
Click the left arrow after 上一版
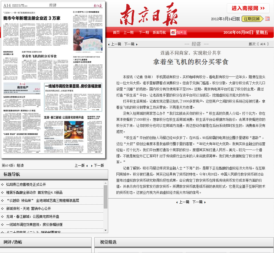pyautogui.click(x=87, y=166)
